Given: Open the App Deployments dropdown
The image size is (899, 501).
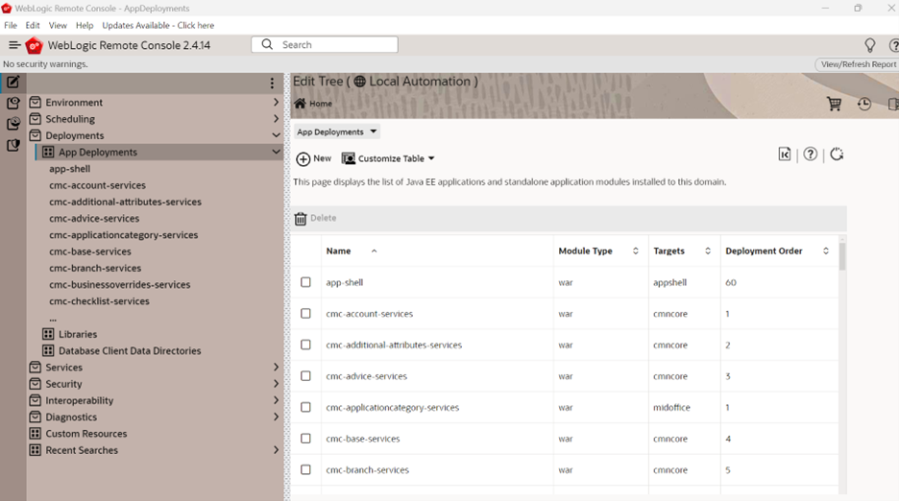Looking at the screenshot, I should pos(337,131).
